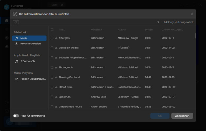The image size is (206, 131).
Task: Open the history clock icon in sidebar
Action: (x=7, y=38)
